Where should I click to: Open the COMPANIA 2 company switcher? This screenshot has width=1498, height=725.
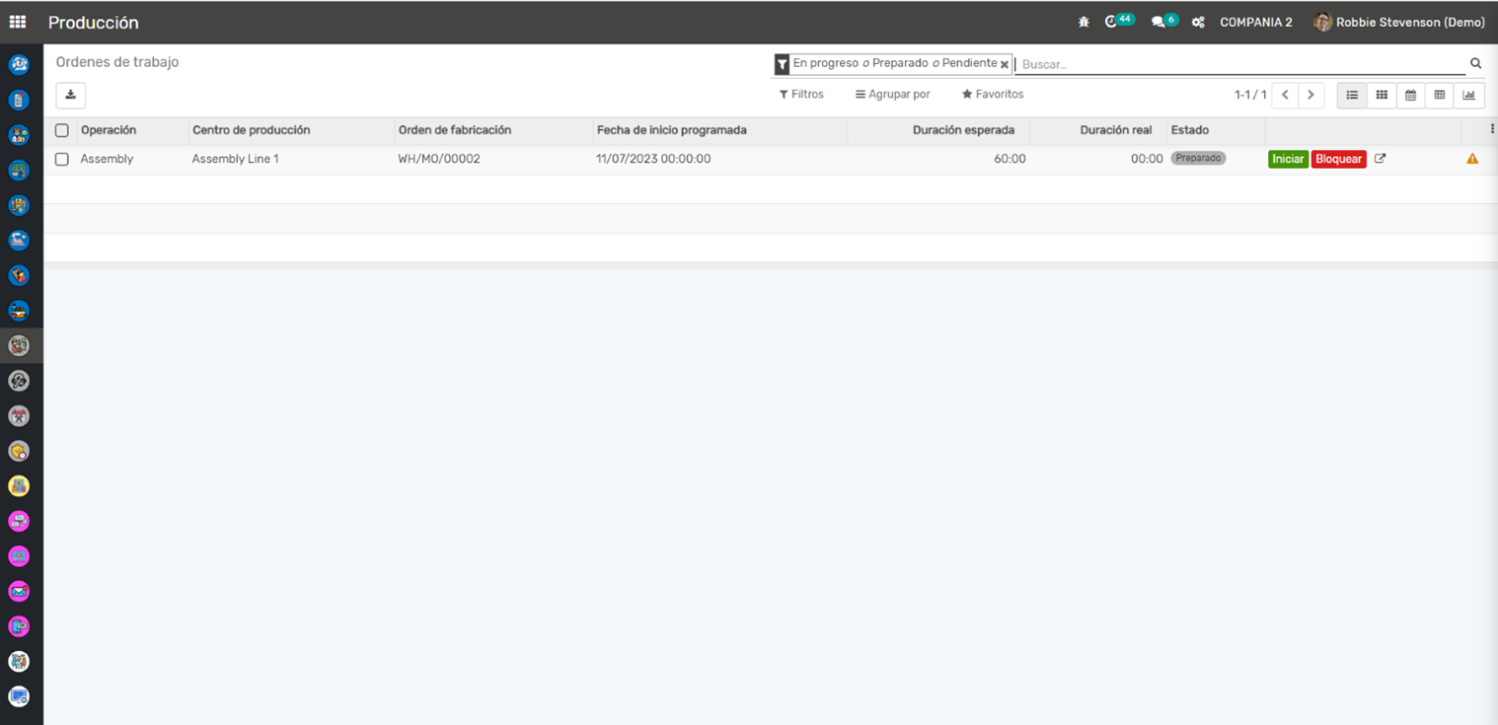pos(1255,22)
